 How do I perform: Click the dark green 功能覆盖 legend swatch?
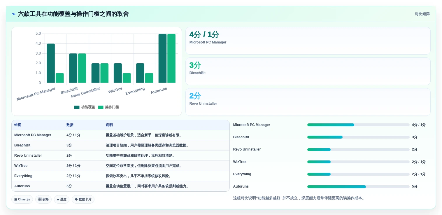tap(77, 107)
